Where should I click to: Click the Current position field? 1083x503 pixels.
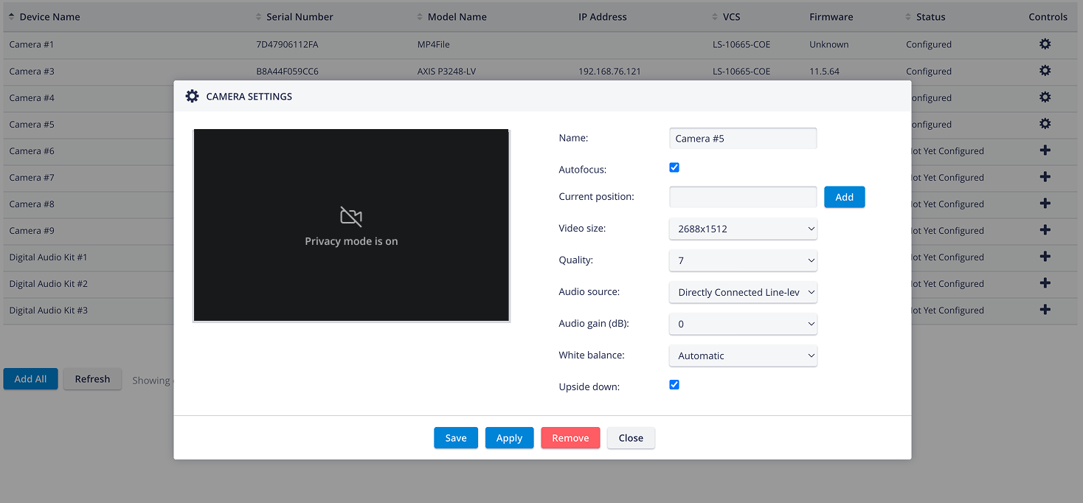743,197
